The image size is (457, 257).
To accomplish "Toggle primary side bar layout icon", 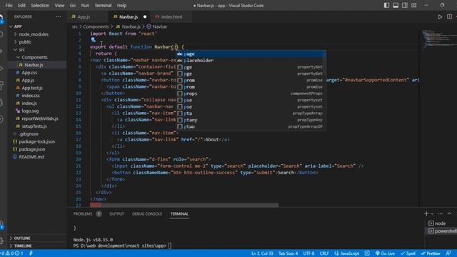I will (386, 5).
